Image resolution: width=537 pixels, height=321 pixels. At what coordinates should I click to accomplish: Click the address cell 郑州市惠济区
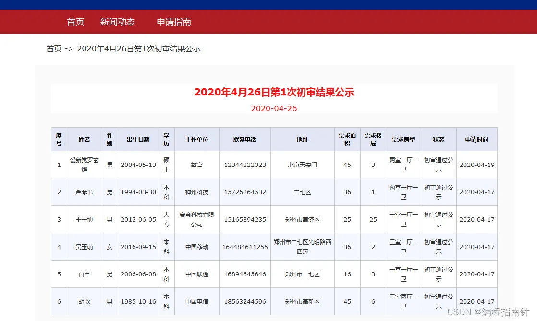[x=303, y=219]
